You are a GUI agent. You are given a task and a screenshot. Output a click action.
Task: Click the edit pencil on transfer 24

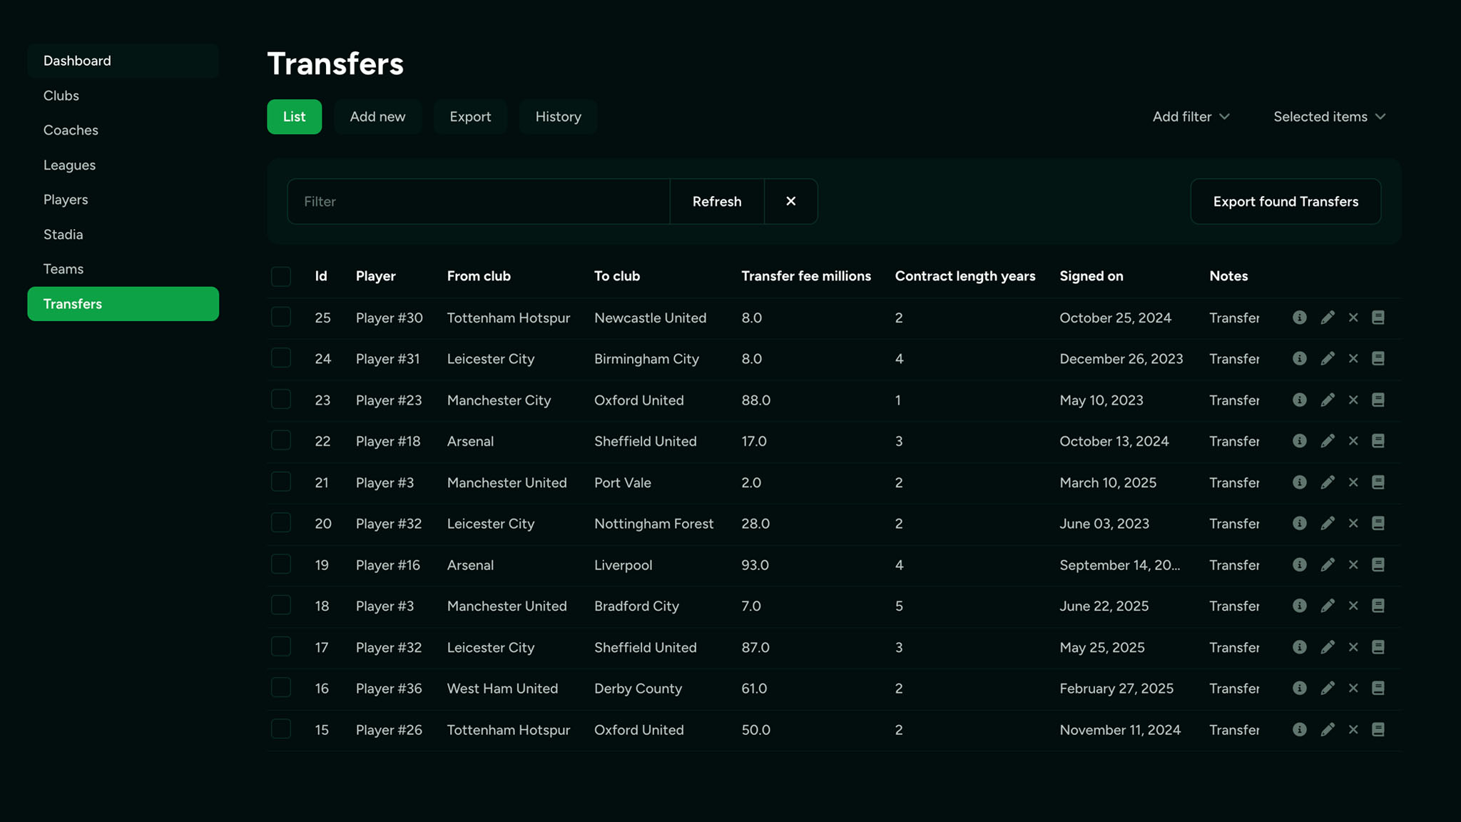click(x=1328, y=359)
